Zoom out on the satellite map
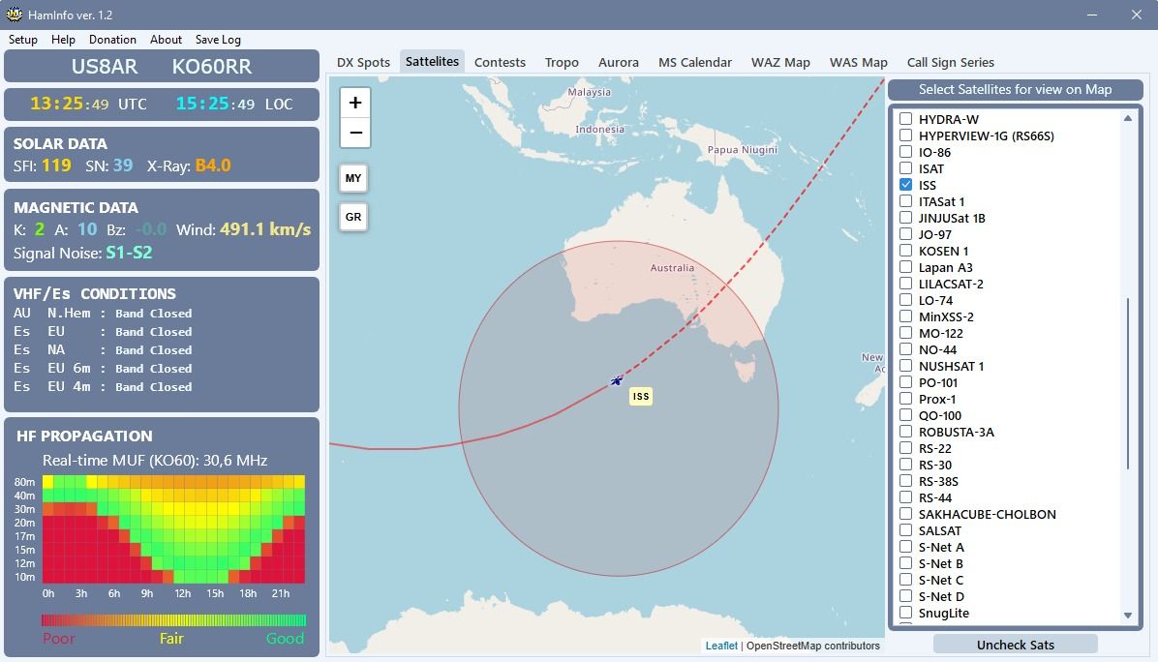Image resolution: width=1158 pixels, height=662 pixels. click(x=355, y=133)
